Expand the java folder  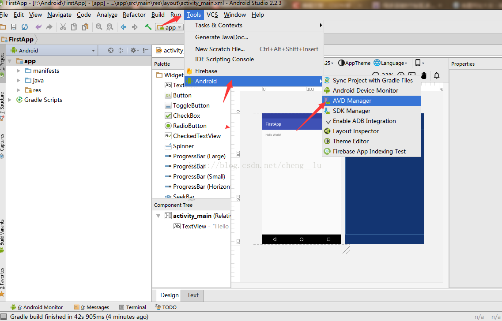click(x=18, y=81)
